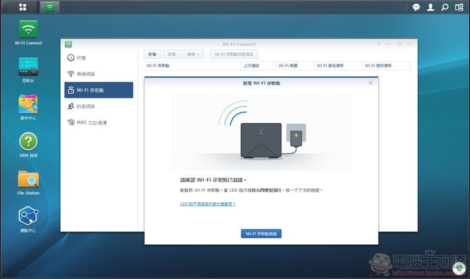
Task: Select Wi-Fi 存取點 in the sidebar
Action: [99, 90]
